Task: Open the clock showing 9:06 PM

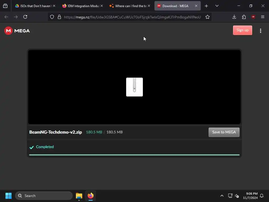Action: [x=250, y=196]
